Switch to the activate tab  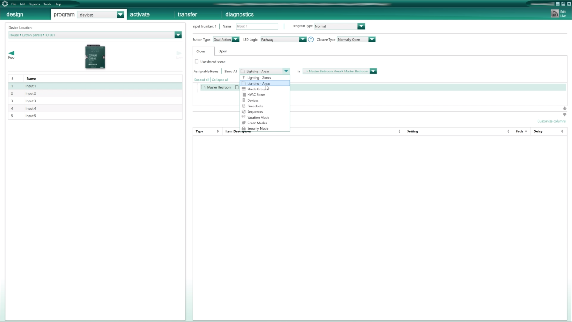coord(140,14)
